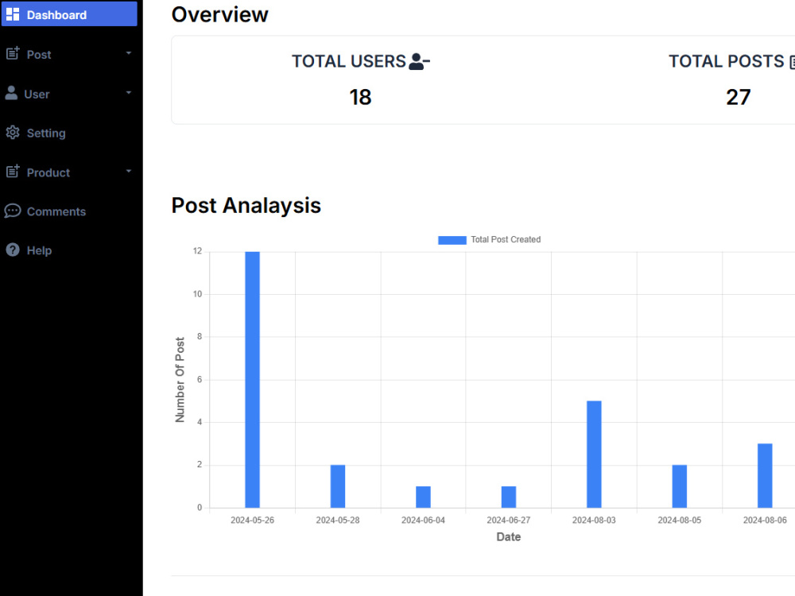Click the 2024-08-06 bar in chart

coord(765,476)
